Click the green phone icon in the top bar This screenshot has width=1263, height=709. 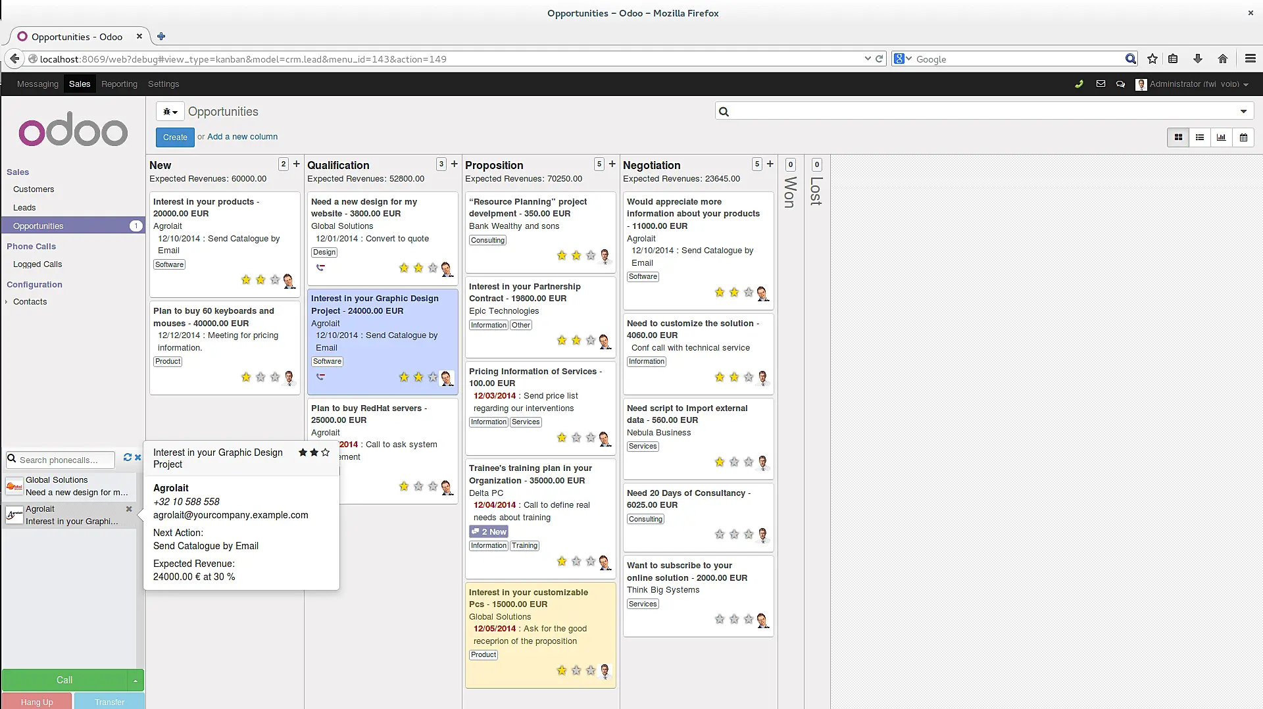click(1079, 84)
